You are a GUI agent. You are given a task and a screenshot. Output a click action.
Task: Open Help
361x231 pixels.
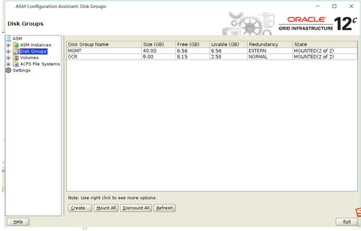point(18,222)
